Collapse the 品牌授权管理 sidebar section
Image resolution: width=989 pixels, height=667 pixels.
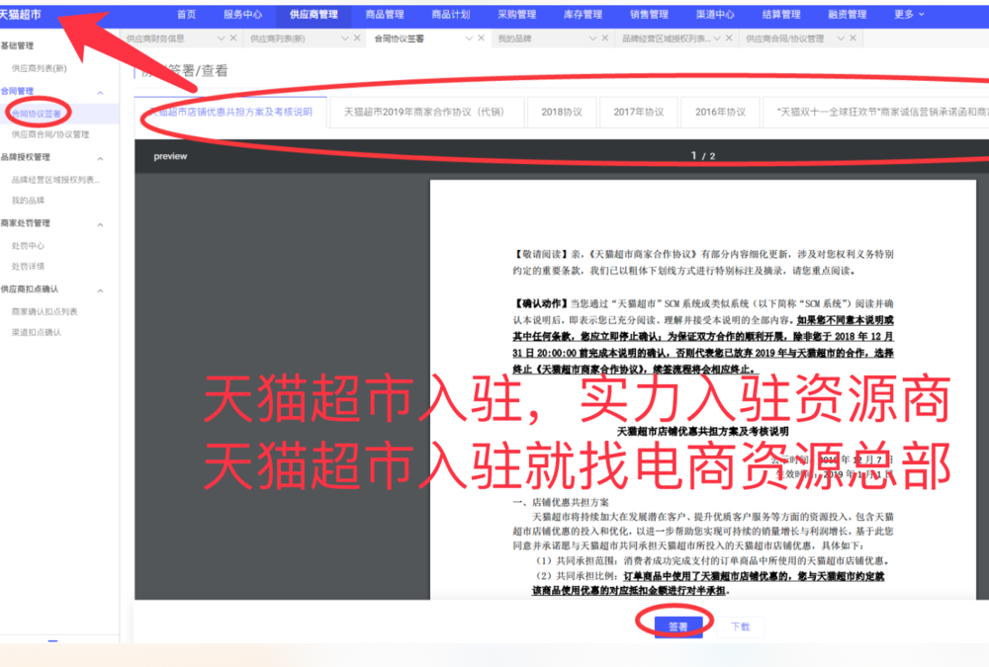point(100,158)
